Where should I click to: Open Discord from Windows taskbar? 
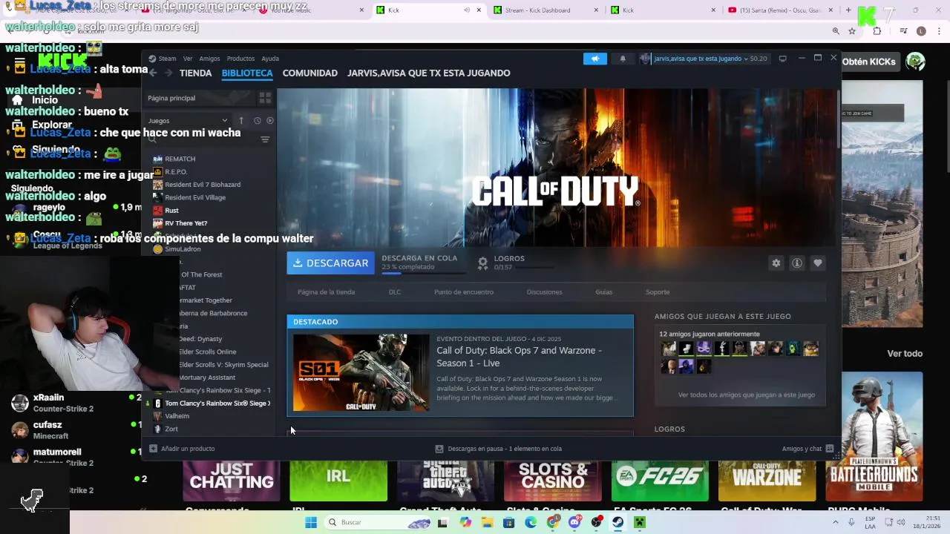[574, 522]
